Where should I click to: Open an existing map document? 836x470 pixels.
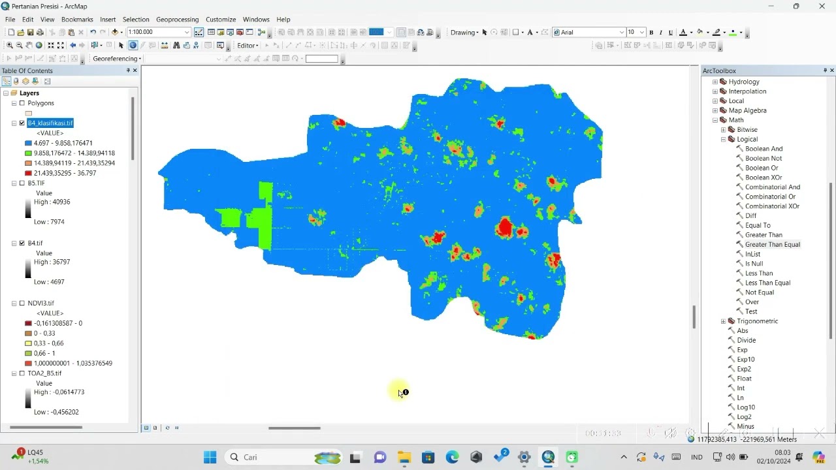tap(21, 32)
